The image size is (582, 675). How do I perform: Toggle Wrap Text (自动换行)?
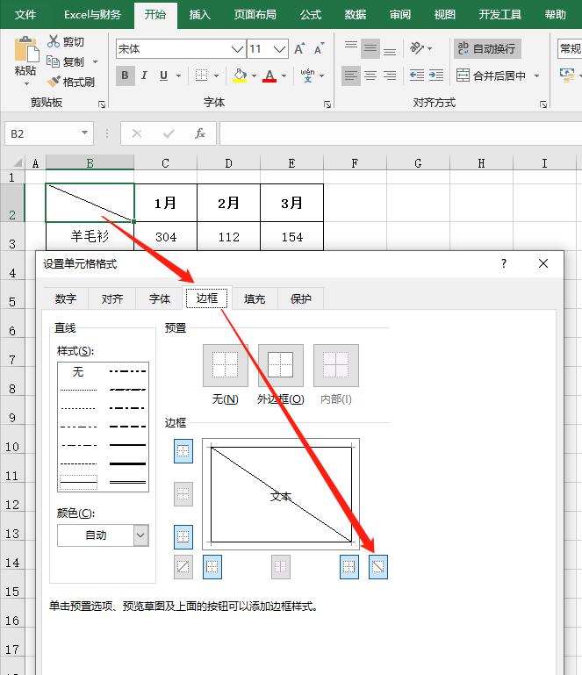[487, 48]
